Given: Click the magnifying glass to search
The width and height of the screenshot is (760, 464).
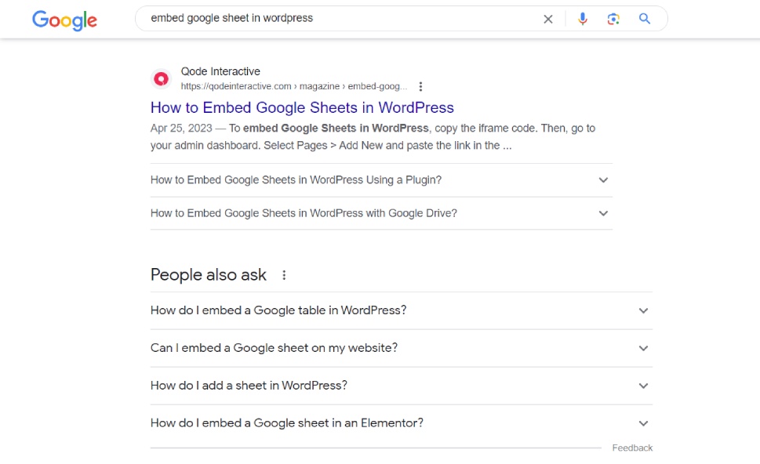Looking at the screenshot, I should click(x=643, y=19).
